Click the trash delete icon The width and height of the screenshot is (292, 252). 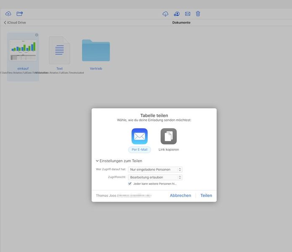point(198,13)
